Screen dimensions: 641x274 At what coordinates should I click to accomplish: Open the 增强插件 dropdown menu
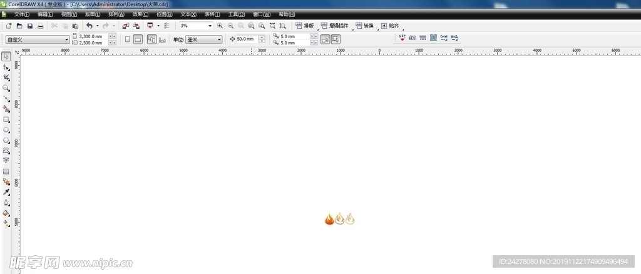point(335,26)
